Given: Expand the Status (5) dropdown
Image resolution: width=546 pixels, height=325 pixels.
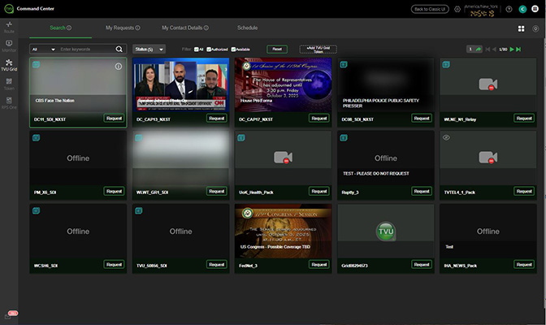Looking at the screenshot, I should tap(149, 50).
